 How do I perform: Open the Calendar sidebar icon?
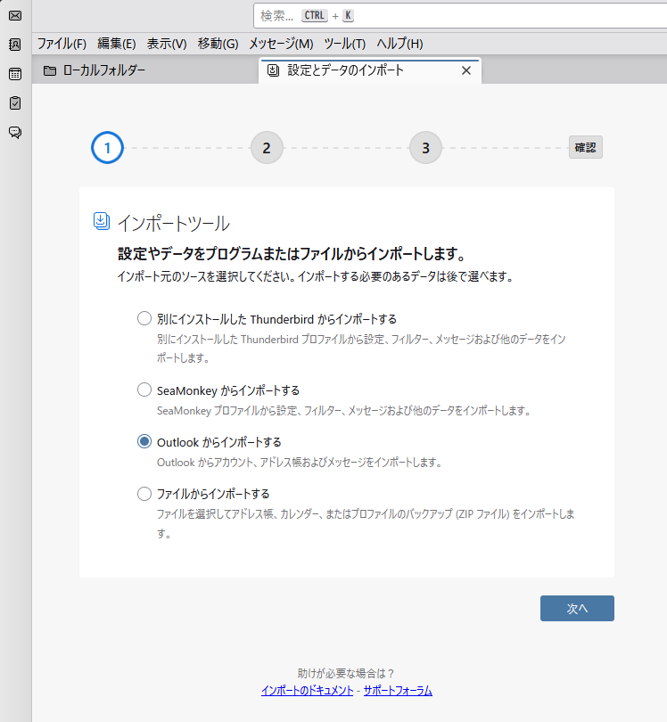[15, 74]
